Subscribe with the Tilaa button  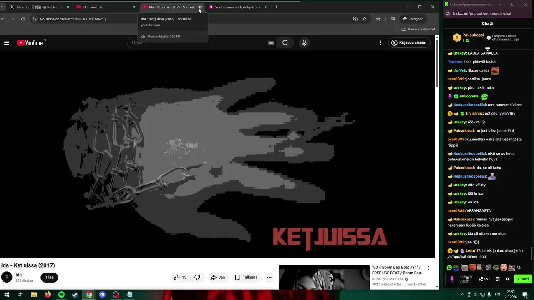tap(49, 277)
